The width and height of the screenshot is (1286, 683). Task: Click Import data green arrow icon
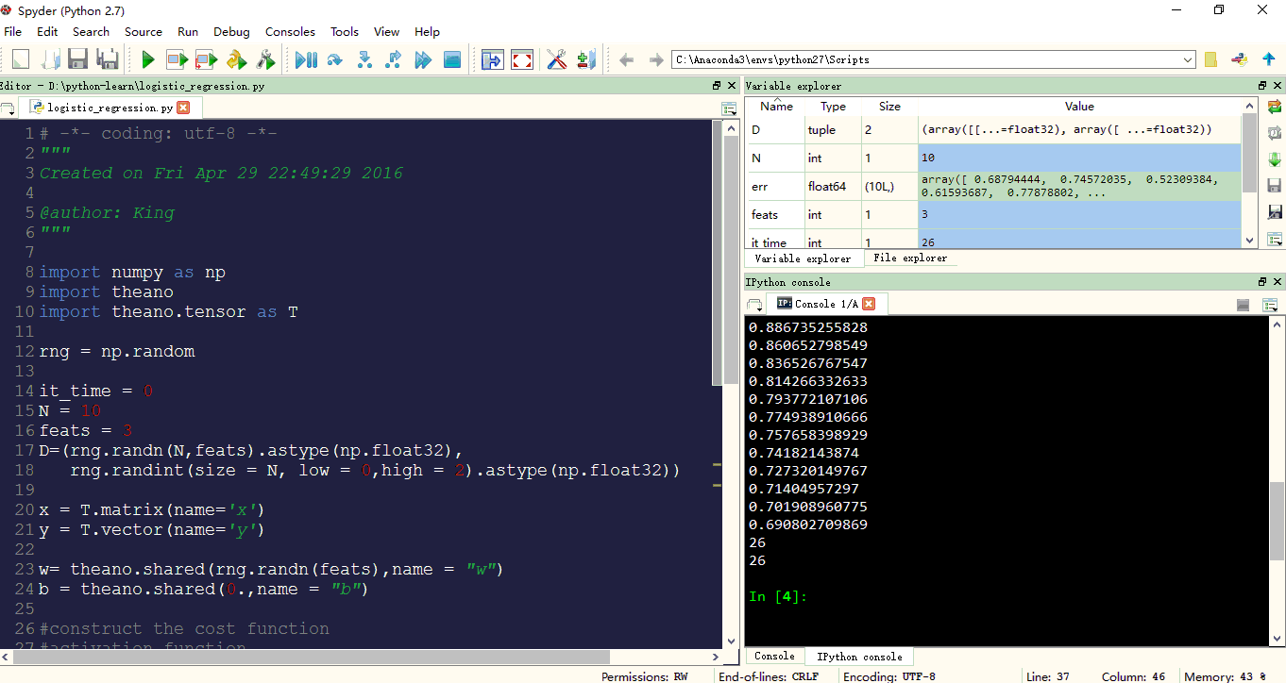coord(1275,159)
